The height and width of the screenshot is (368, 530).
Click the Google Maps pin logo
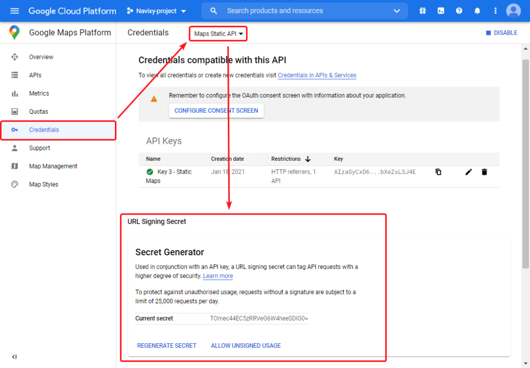point(14,33)
